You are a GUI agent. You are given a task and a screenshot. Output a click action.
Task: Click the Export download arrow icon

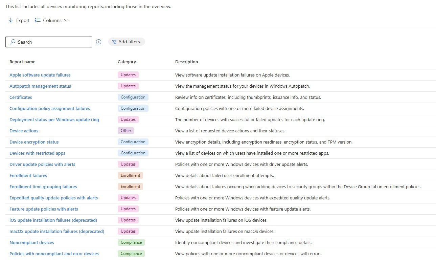10,20
